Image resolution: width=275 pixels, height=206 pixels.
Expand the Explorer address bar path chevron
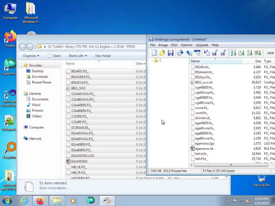click(x=45, y=47)
